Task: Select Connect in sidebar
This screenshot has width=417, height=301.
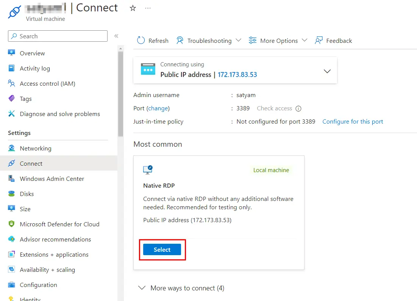Action: coord(58,163)
